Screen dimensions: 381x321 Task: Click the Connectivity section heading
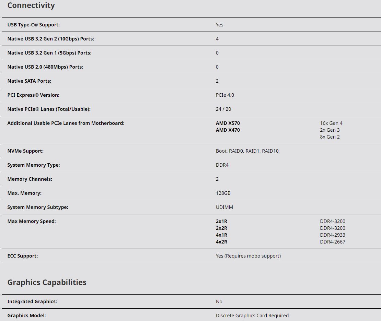tap(31, 5)
